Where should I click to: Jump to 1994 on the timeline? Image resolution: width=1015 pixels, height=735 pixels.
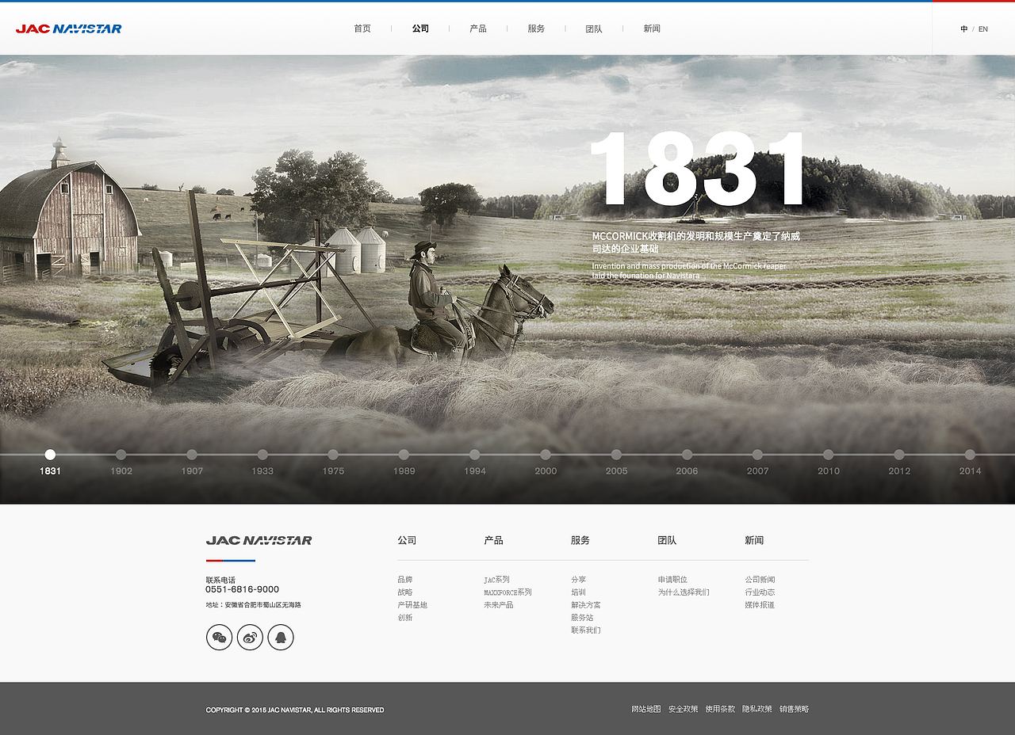[475, 455]
